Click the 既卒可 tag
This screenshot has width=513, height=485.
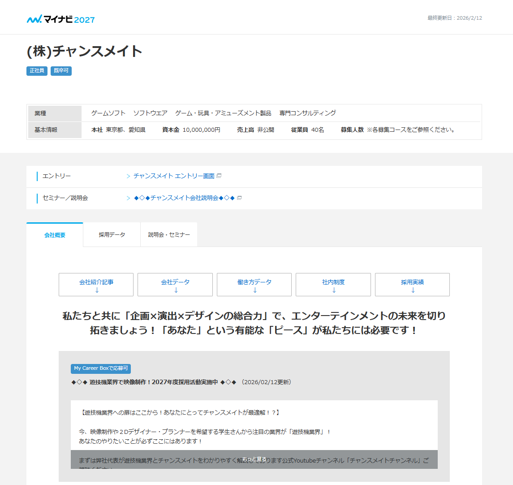click(x=61, y=71)
